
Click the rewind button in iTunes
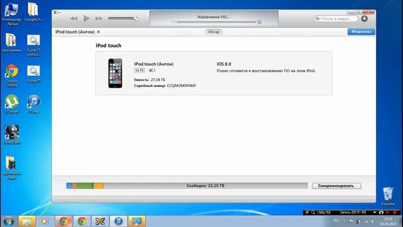point(74,18)
